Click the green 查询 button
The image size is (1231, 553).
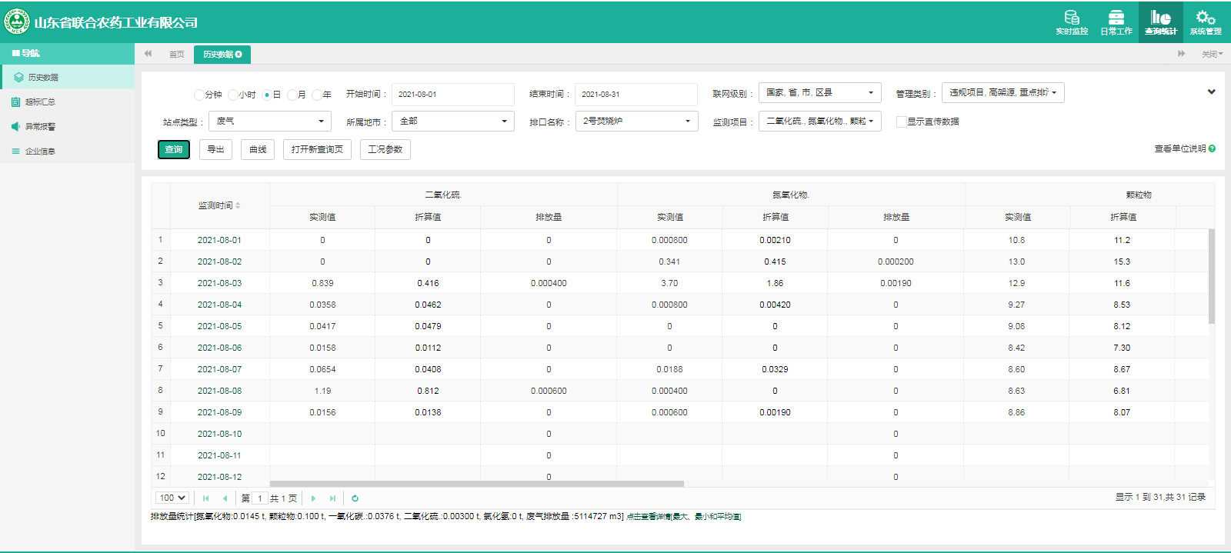[174, 149]
